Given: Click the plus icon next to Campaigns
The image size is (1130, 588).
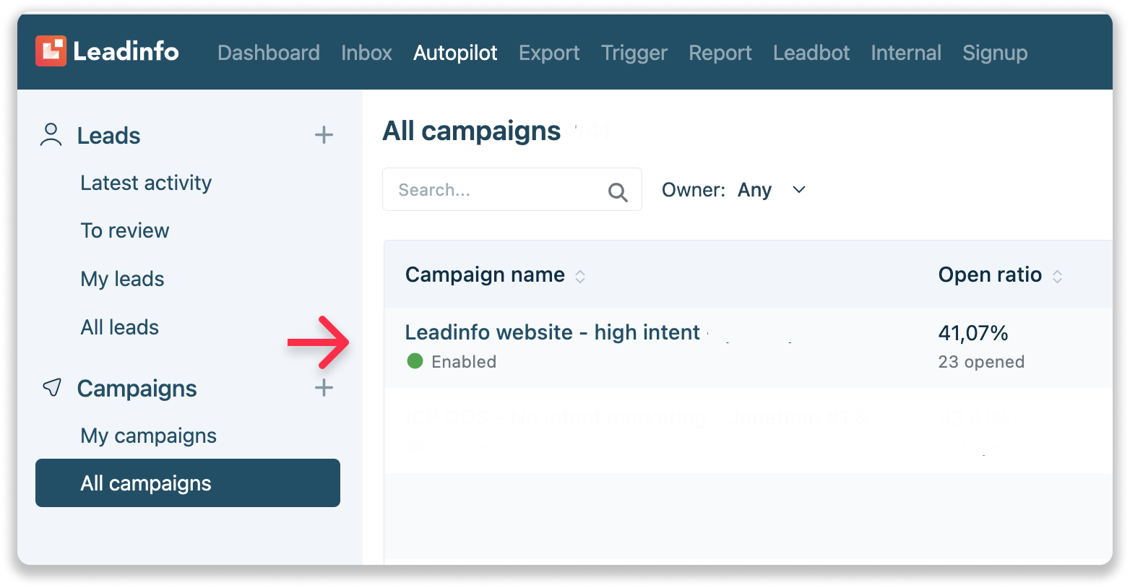Looking at the screenshot, I should (x=324, y=388).
